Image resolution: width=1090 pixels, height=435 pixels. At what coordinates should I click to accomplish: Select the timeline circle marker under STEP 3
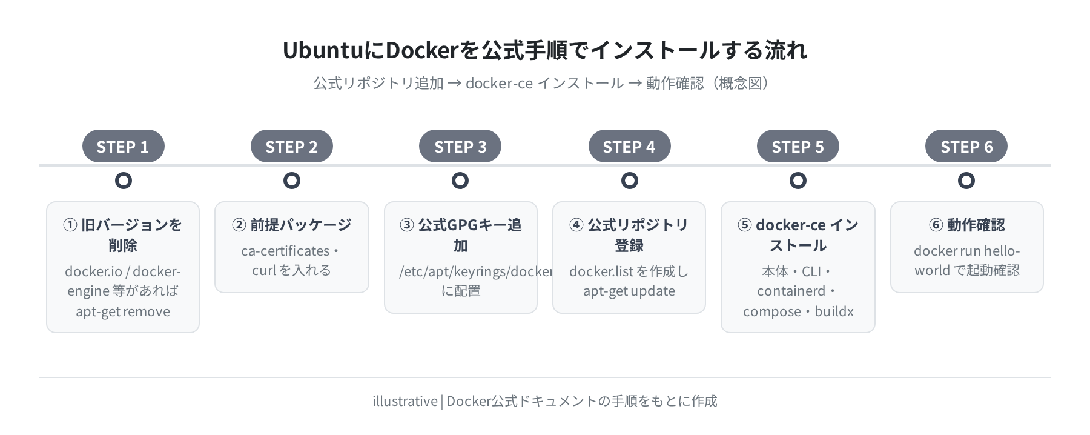pyautogui.click(x=460, y=181)
